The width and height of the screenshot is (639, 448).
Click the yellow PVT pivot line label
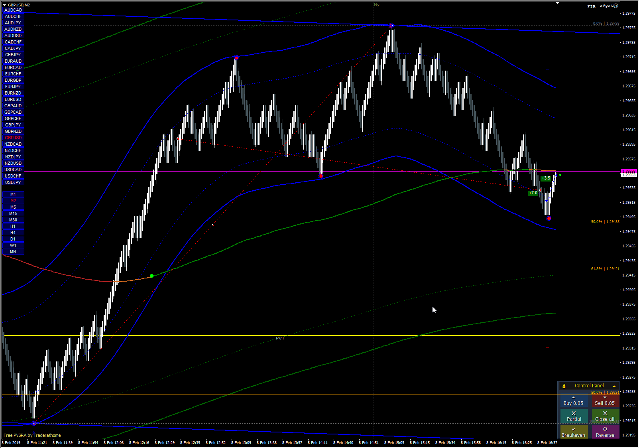click(280, 338)
